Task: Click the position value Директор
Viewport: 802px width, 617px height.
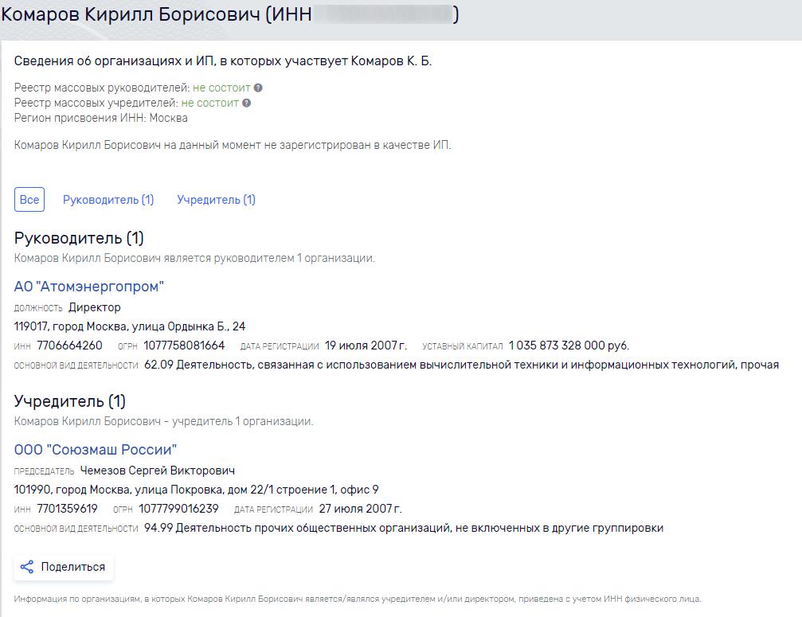Action: (95, 307)
